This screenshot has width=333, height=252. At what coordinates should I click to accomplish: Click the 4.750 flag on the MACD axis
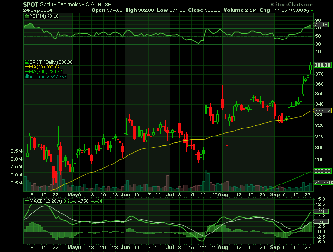[321, 222]
